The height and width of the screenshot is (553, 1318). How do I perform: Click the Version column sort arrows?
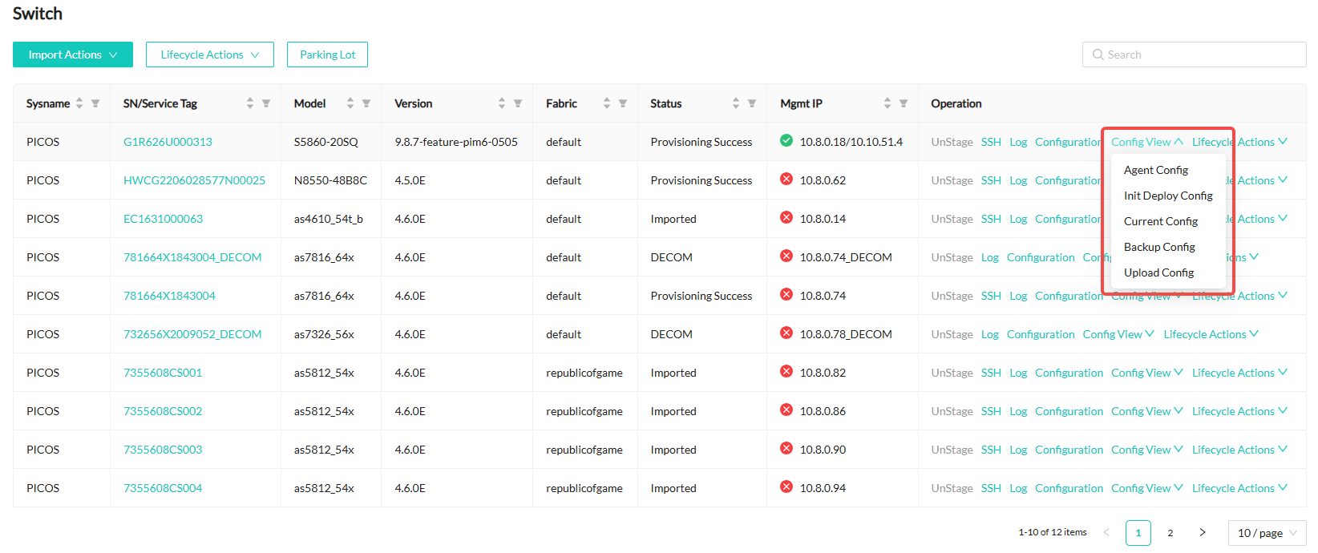(x=502, y=103)
